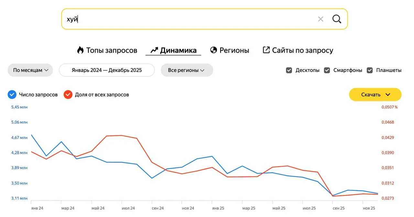
Task: Click the trend arrow icon beside Динамика
Action: (154, 50)
